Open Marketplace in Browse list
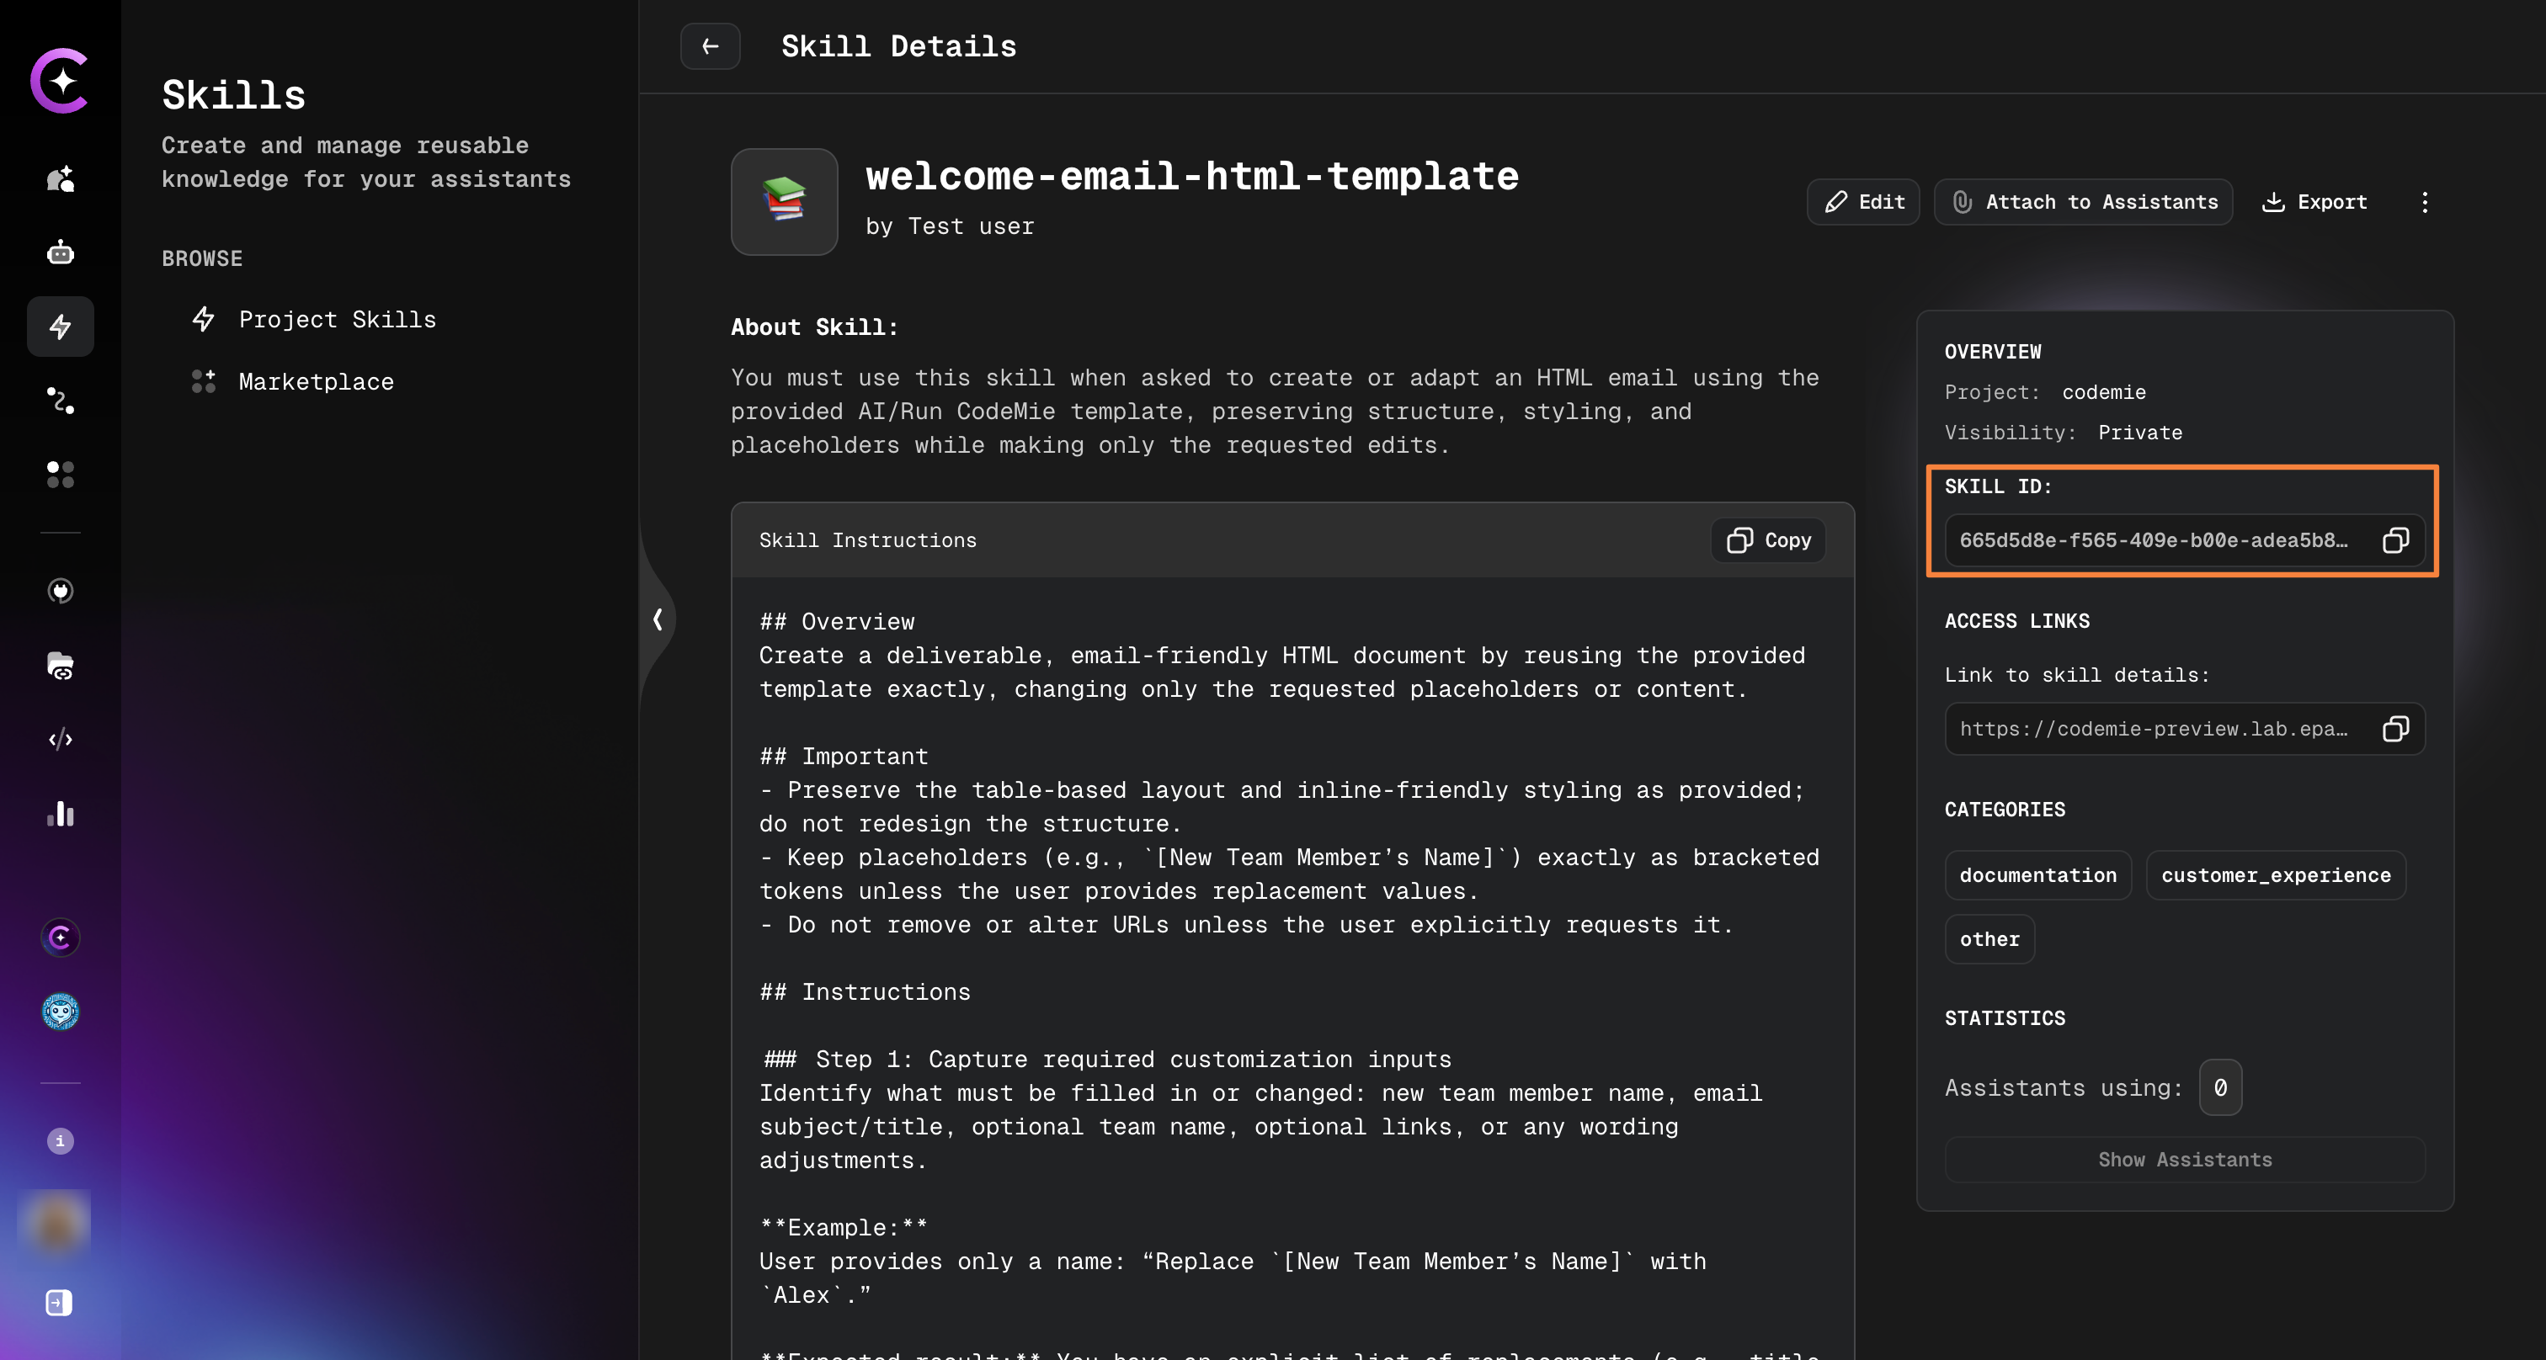The width and height of the screenshot is (2546, 1360). 292,381
